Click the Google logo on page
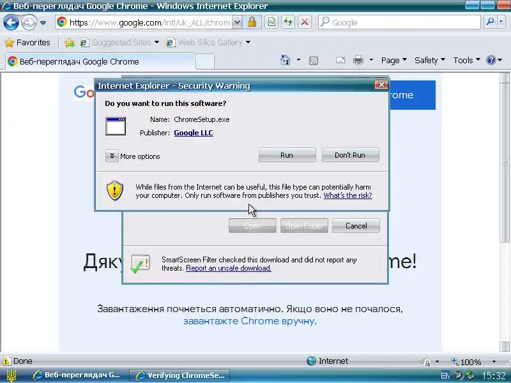The image size is (511, 383). [84, 92]
